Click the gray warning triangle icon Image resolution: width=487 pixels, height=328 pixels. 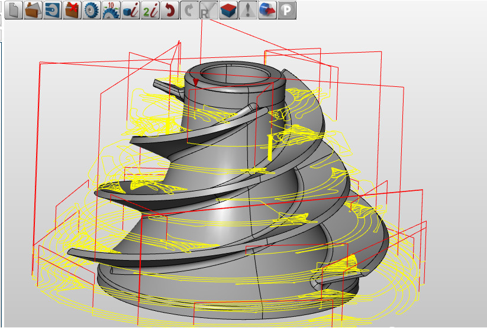(248, 10)
